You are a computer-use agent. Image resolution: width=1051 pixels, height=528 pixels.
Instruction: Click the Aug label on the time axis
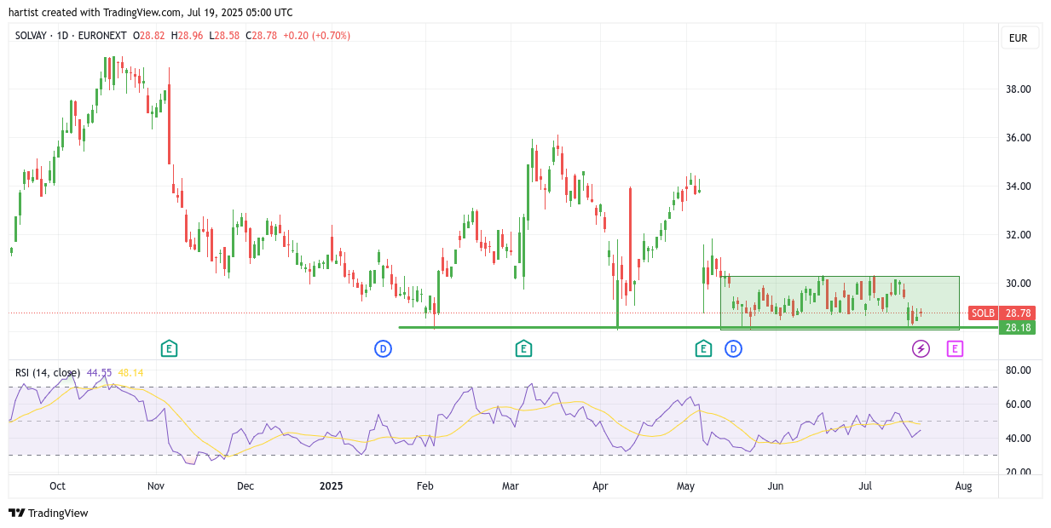click(963, 486)
